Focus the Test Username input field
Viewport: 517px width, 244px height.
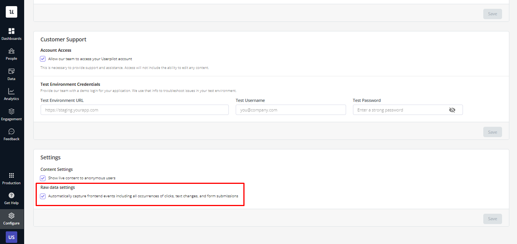[291, 110]
